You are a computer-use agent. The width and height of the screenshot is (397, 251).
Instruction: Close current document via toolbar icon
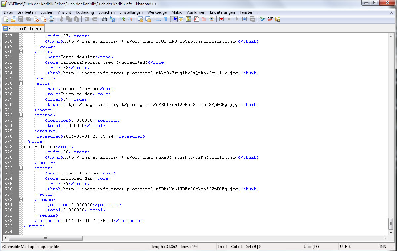(x=36, y=19)
